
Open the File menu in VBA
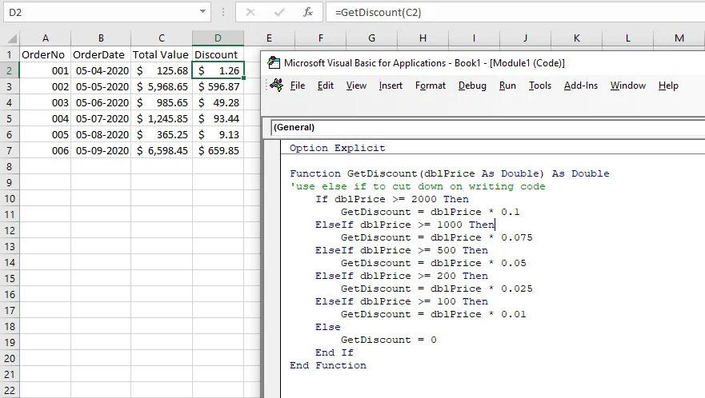[x=297, y=86]
